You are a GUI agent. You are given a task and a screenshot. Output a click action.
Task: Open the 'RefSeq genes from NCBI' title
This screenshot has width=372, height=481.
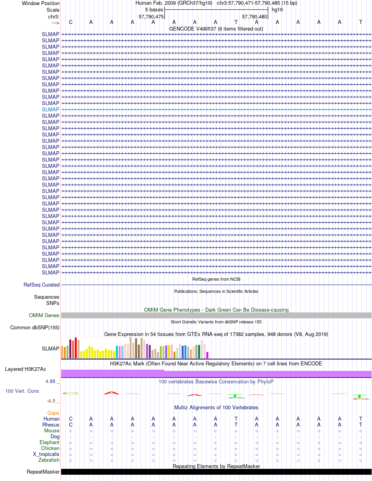[216, 279]
